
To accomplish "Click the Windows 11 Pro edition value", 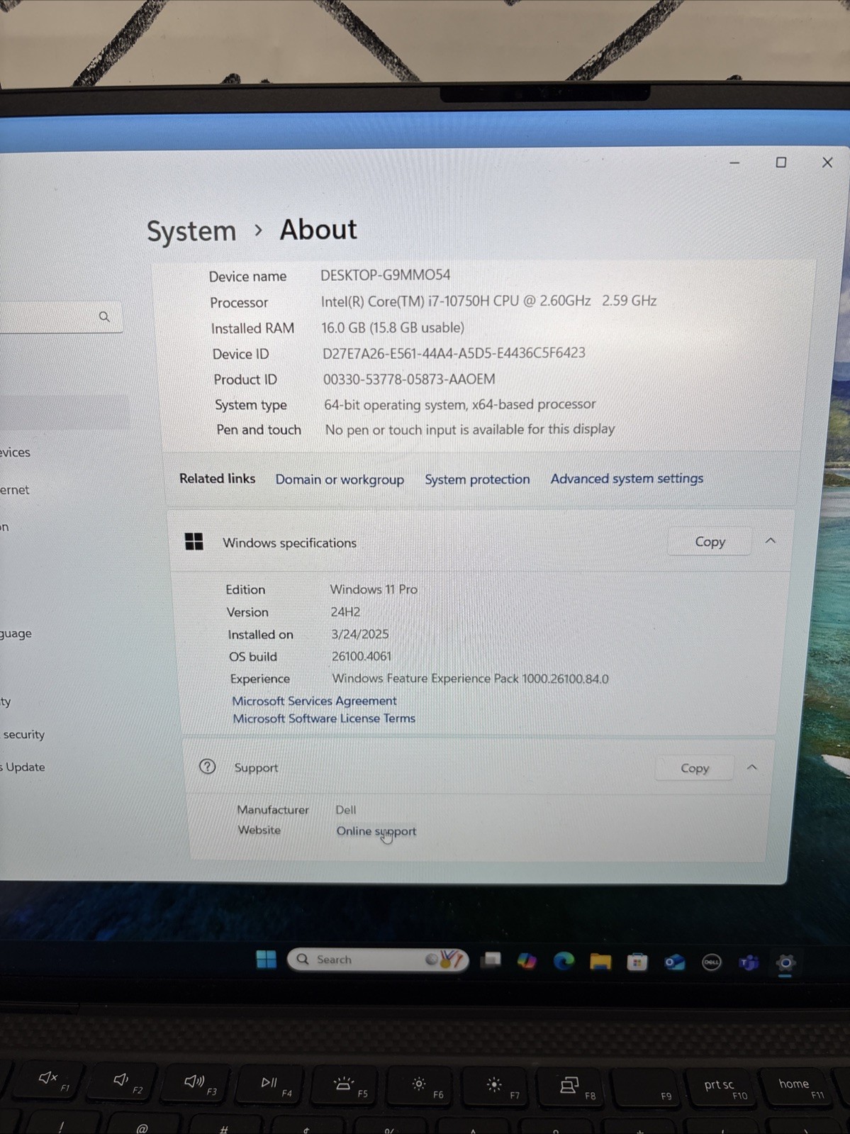I will 374,589.
